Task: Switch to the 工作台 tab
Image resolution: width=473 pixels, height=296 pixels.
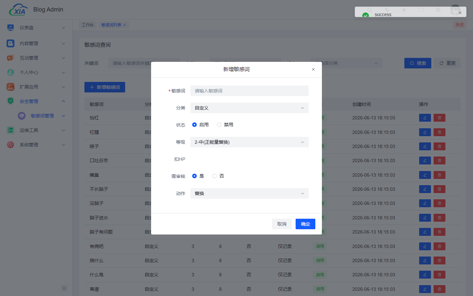Action: [88, 25]
